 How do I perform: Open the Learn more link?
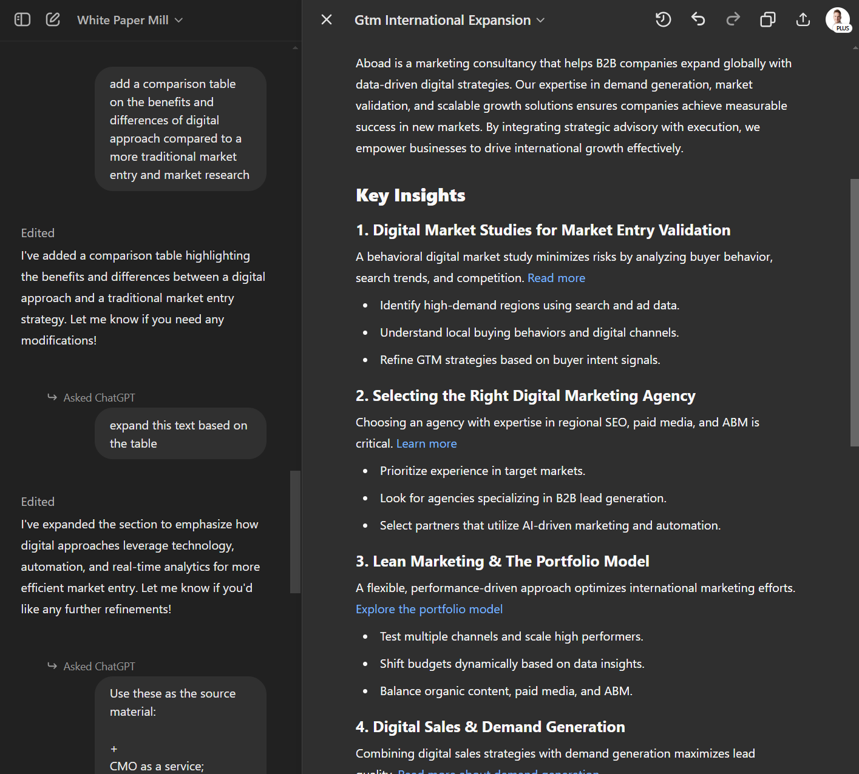pos(426,443)
